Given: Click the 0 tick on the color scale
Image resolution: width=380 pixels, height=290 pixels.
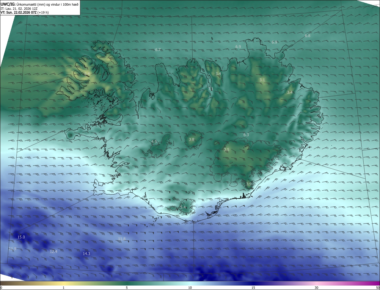Looking at the screenshot, I should (x=1, y=288).
